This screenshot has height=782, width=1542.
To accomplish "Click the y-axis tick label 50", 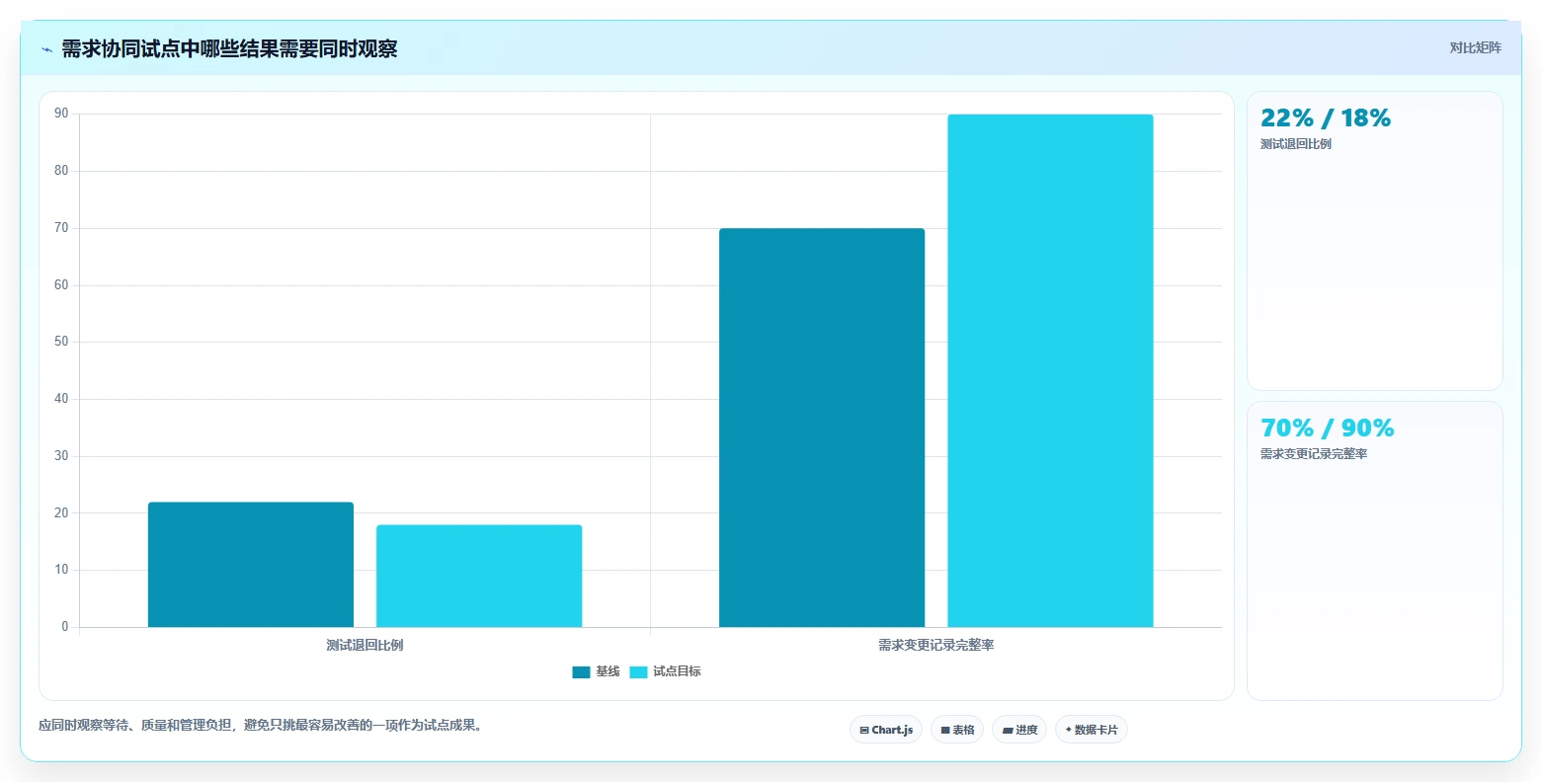I will pos(62,342).
